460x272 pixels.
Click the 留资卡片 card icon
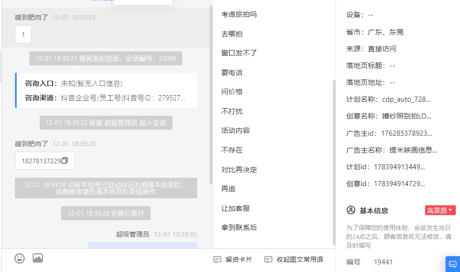click(217, 259)
